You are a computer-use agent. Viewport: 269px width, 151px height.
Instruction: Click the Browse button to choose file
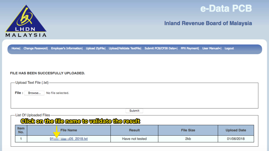34,93
